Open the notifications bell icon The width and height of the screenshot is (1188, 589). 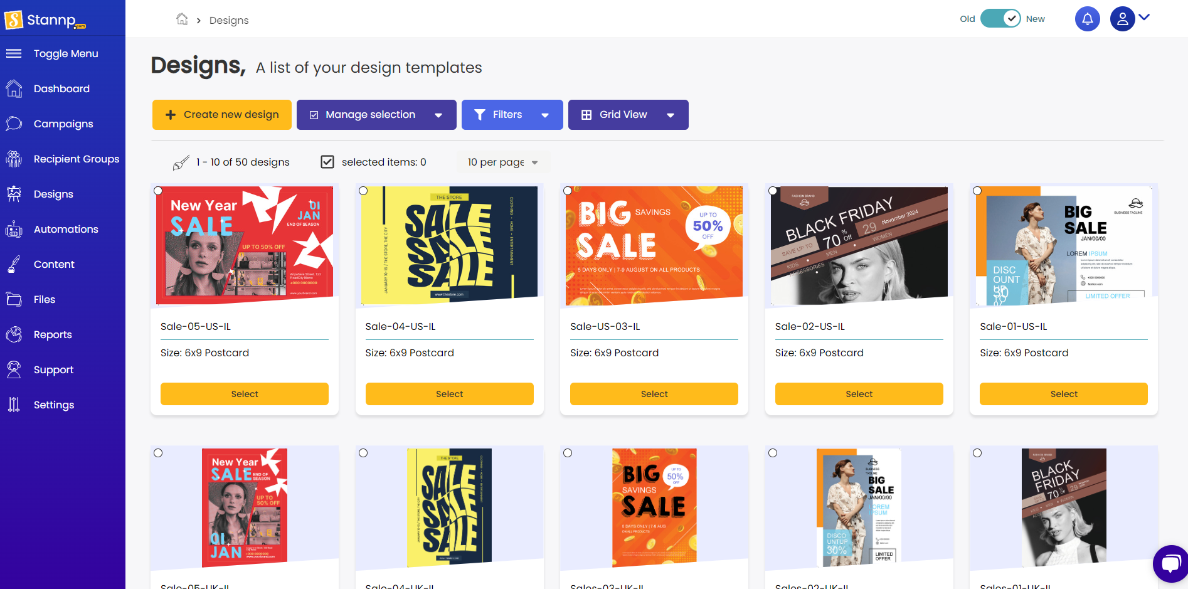1087,19
